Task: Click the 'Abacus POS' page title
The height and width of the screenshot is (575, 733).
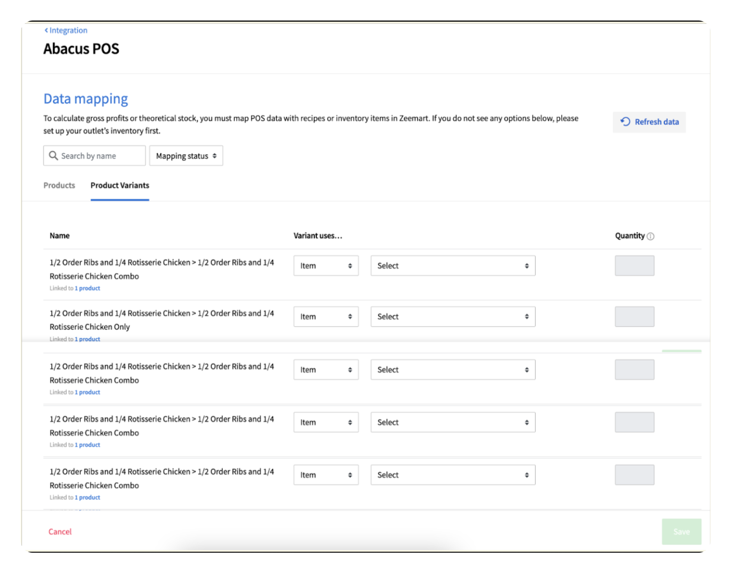Action: pos(81,49)
